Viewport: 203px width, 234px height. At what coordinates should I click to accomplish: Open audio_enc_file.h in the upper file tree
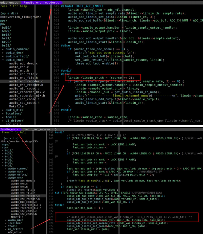click(x=23, y=78)
